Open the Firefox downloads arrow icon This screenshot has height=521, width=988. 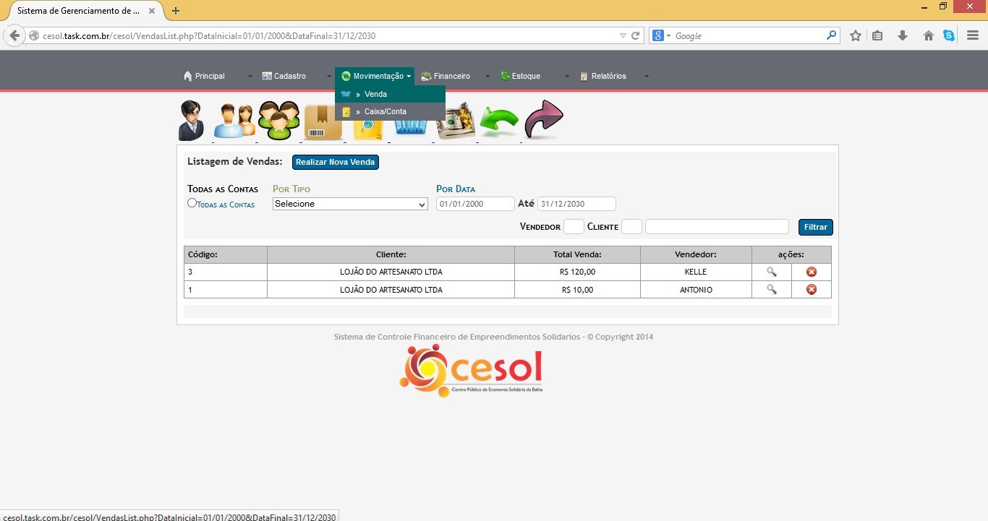pyautogui.click(x=903, y=35)
